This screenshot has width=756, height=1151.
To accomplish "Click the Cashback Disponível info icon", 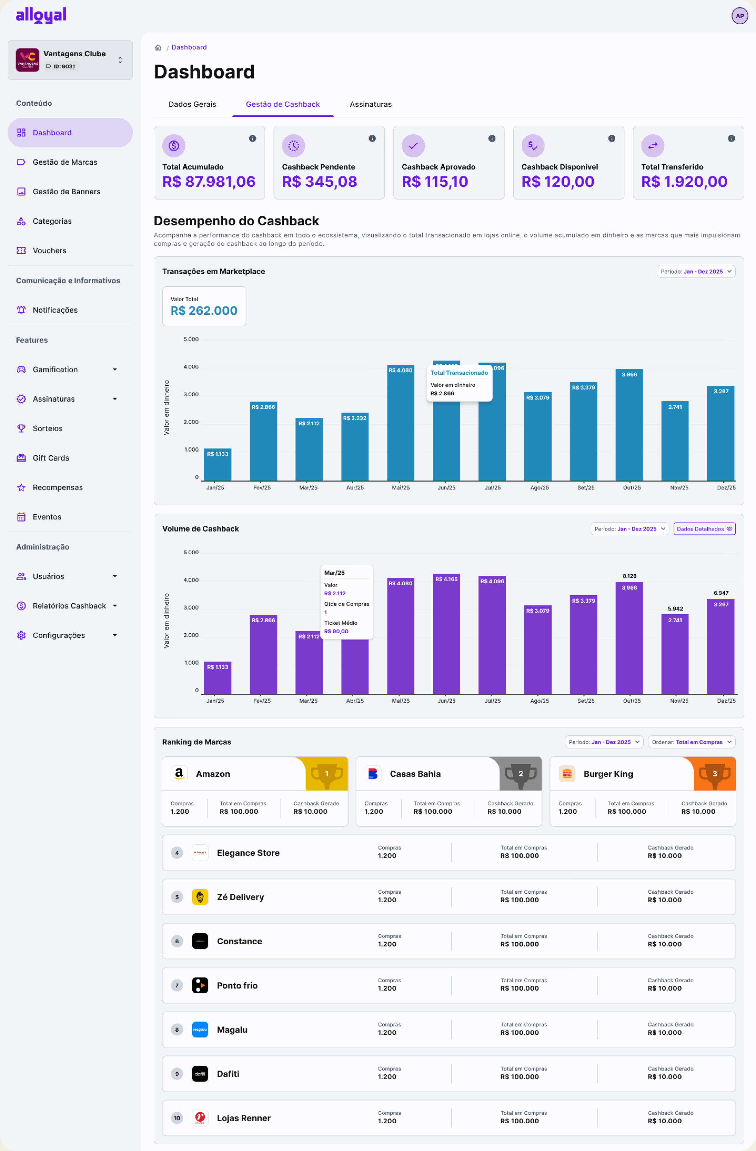I will (612, 138).
